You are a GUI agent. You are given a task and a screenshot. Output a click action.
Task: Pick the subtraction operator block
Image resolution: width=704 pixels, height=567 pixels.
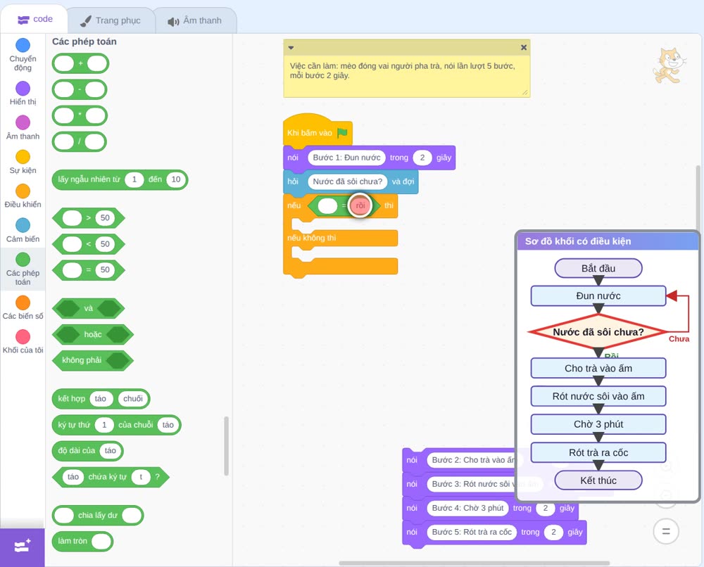pyautogui.click(x=80, y=89)
